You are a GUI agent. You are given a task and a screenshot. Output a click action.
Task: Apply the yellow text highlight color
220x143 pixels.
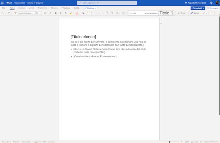point(71,13)
